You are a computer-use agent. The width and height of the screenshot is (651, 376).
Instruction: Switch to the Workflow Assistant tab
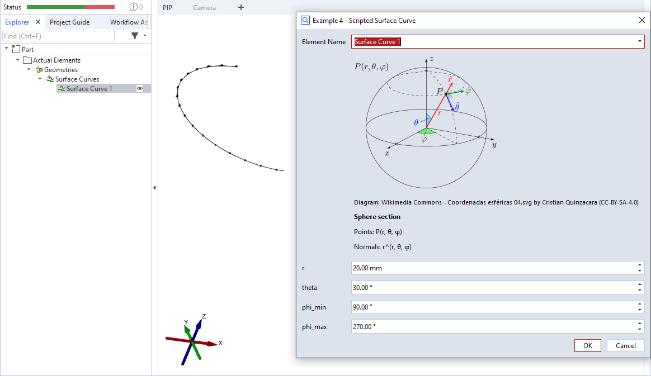[x=128, y=22]
